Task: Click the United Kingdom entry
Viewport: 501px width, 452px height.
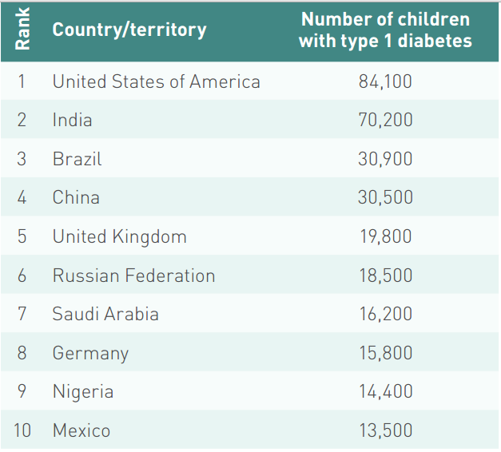Action: coord(119,236)
